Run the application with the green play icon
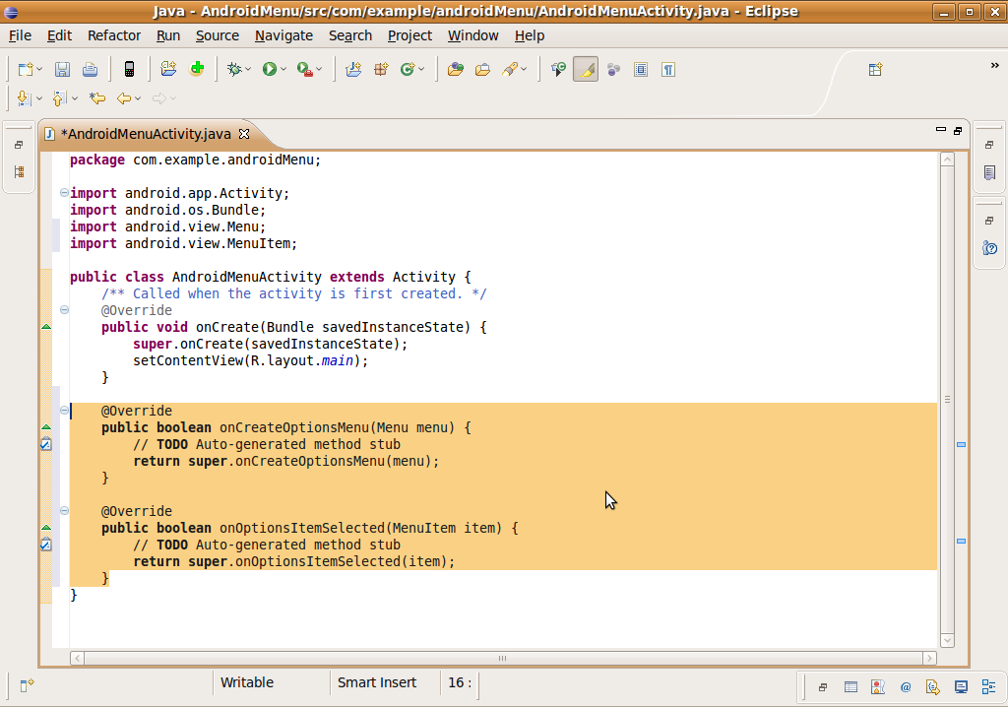Viewport: 1008px width, 707px height. [270, 70]
